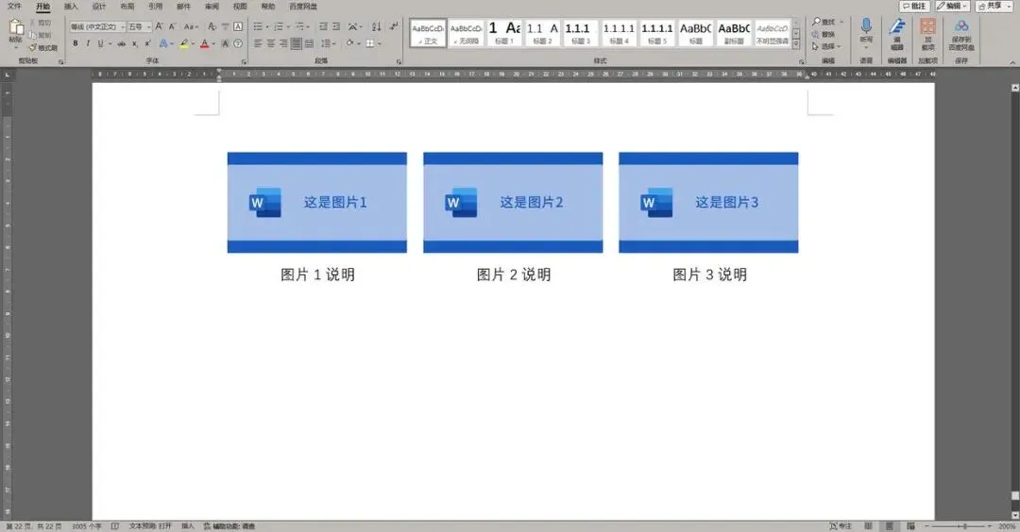Click the Copy (复制) command
The height and width of the screenshot is (532, 1020).
tap(40, 35)
